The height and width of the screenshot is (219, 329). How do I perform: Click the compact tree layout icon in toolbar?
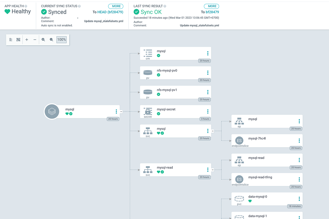[x=11, y=40]
